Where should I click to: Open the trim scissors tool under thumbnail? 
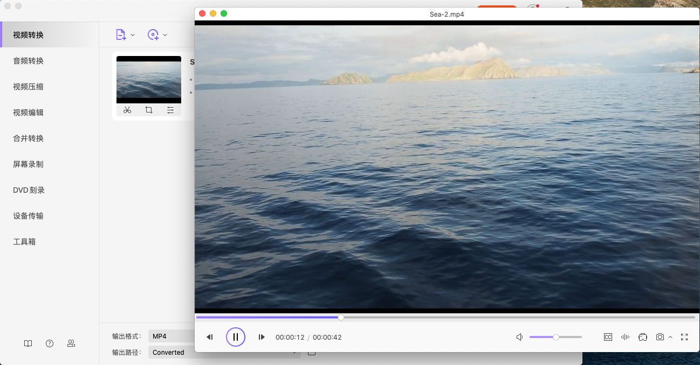[127, 110]
